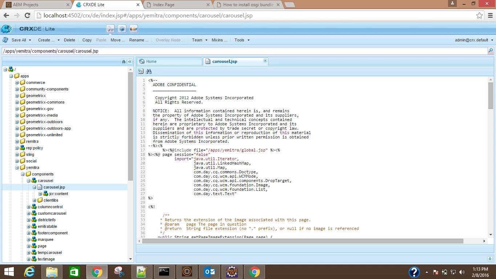Click the code editor horizontal scrollbar
Image resolution: width=496 pixels, height=279 pixels.
pyautogui.click(x=303, y=241)
